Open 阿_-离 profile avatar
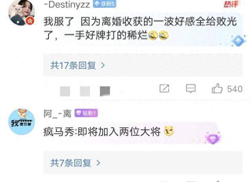The width and height of the screenshot is (251, 182). click(x=22, y=122)
